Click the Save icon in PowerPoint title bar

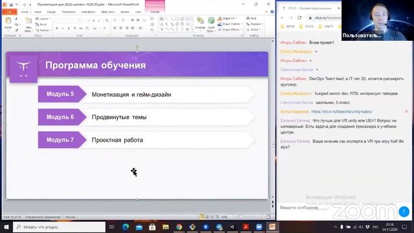coord(11,5)
